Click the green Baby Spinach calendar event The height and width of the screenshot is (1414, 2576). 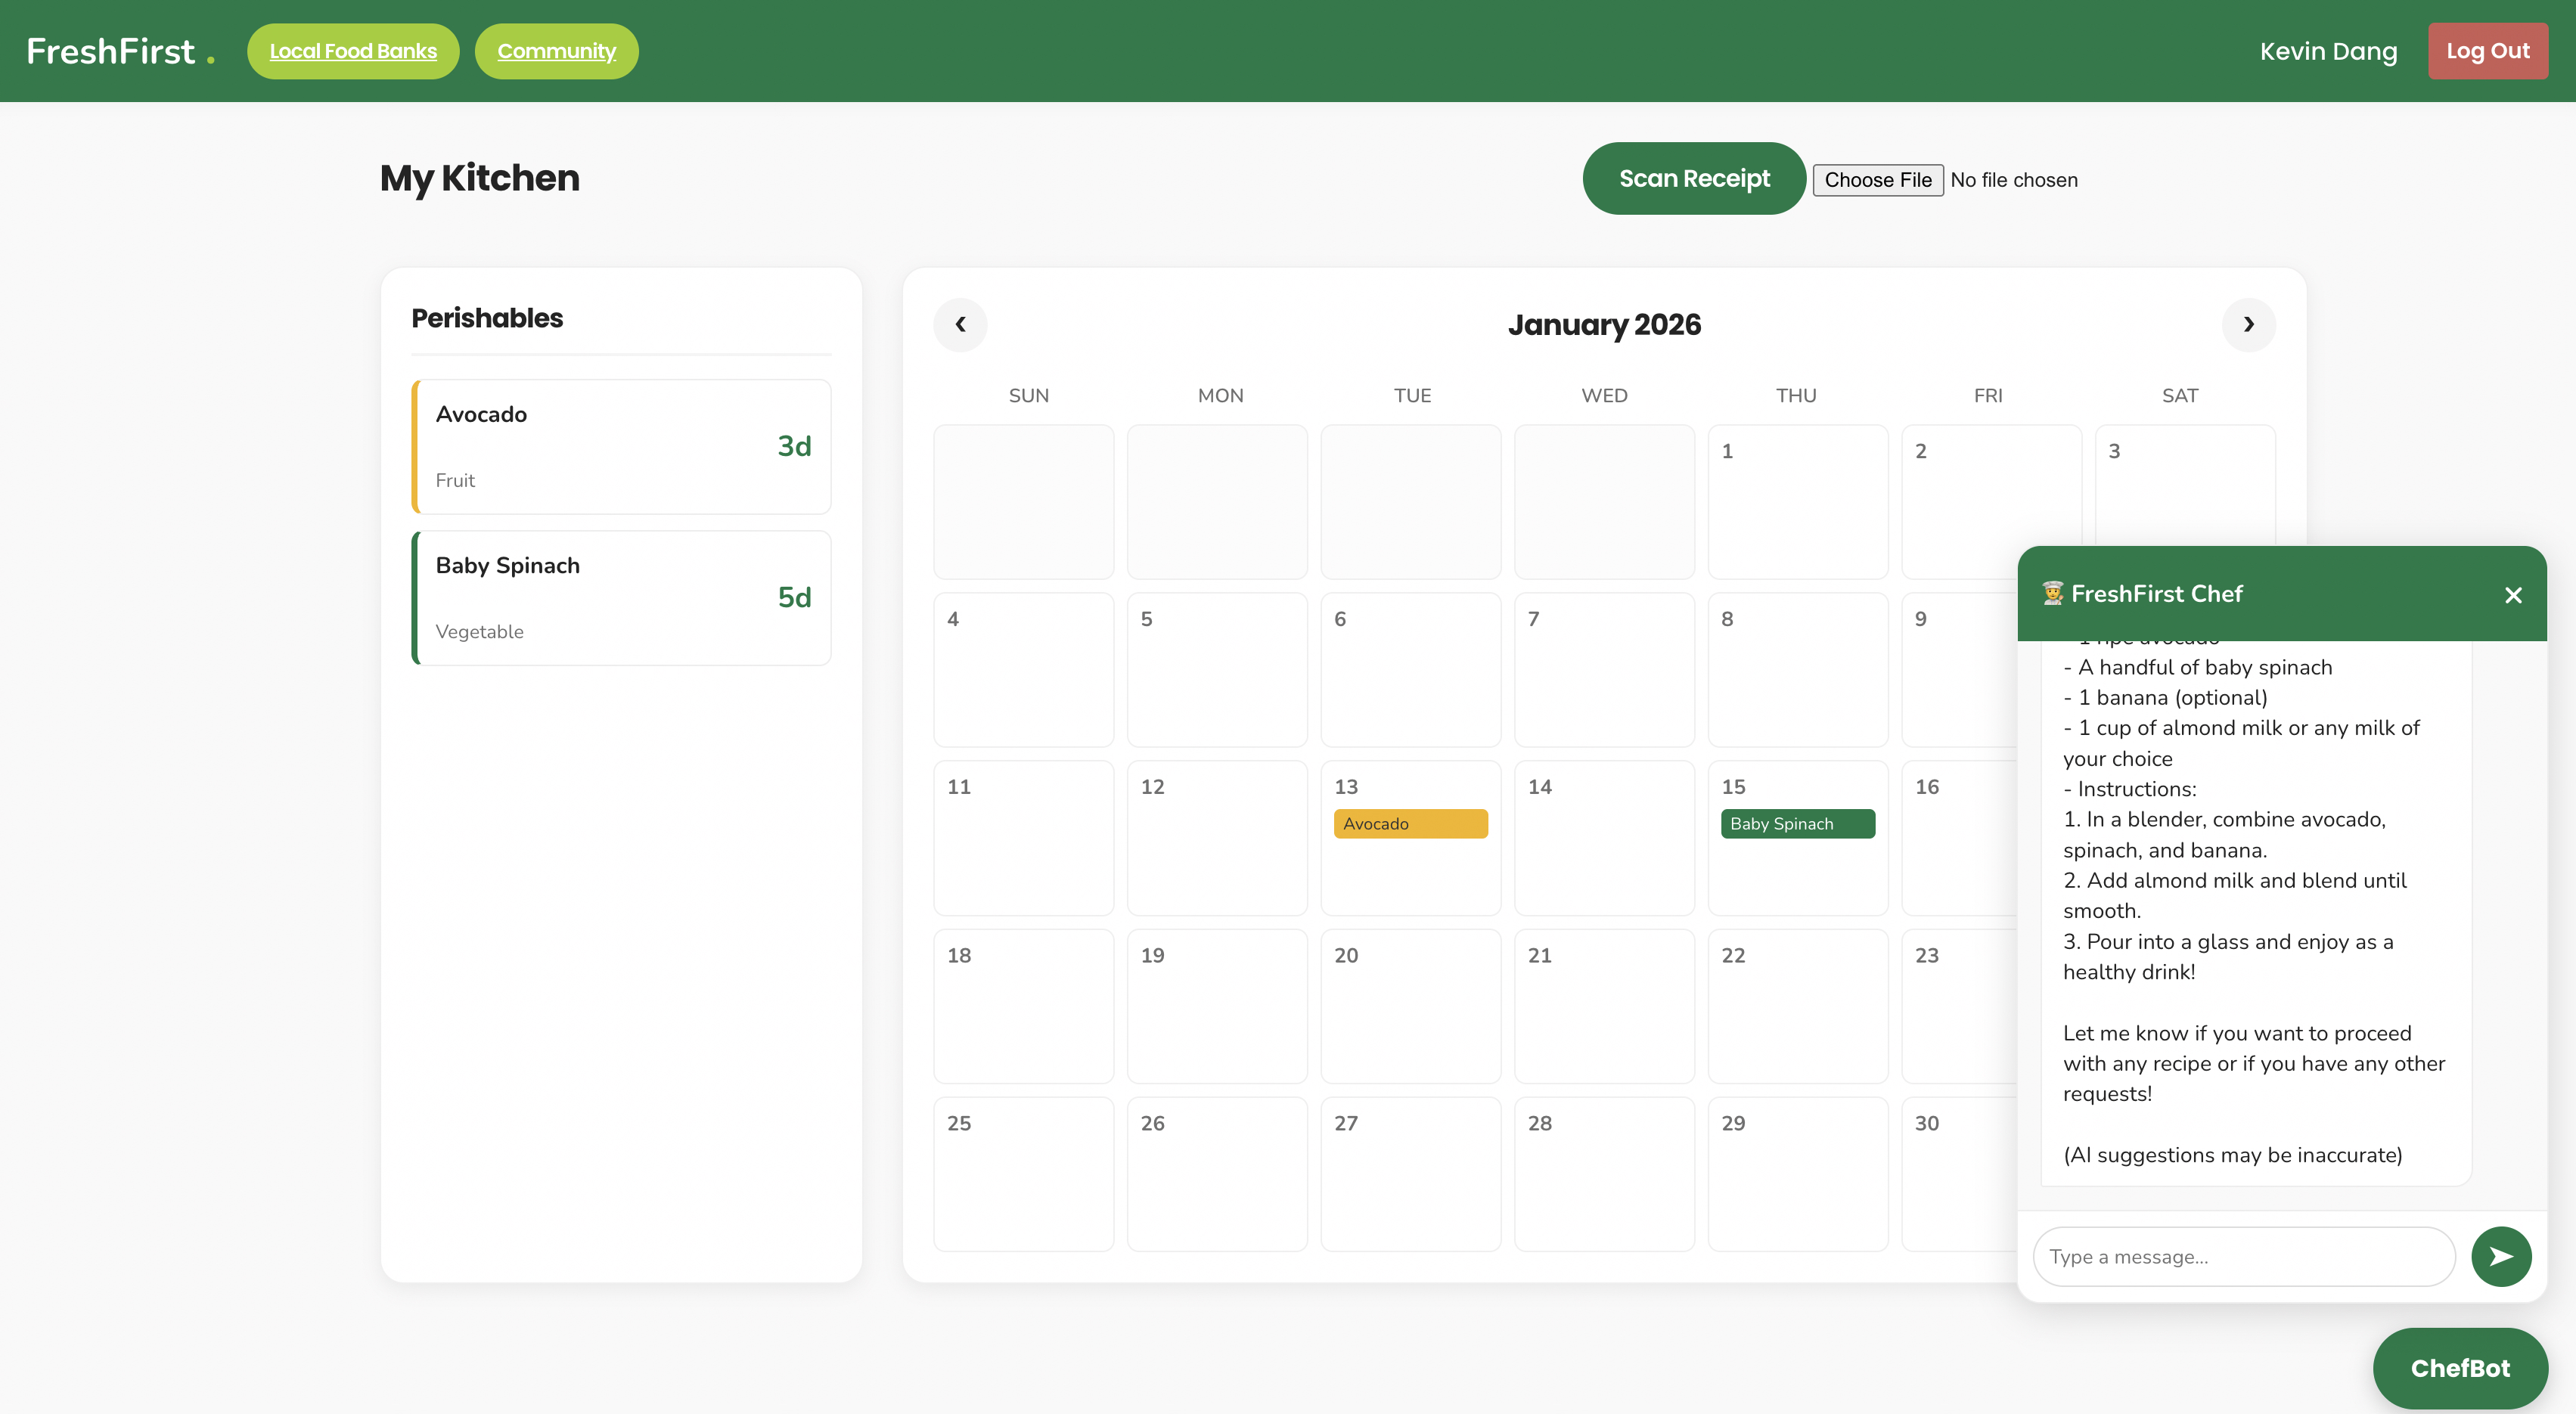1797,823
